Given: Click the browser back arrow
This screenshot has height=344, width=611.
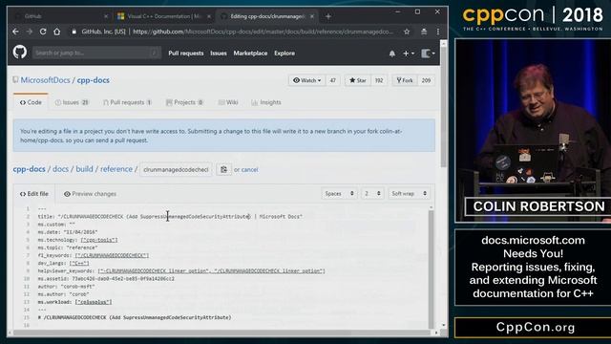Looking at the screenshot, I should [15, 32].
